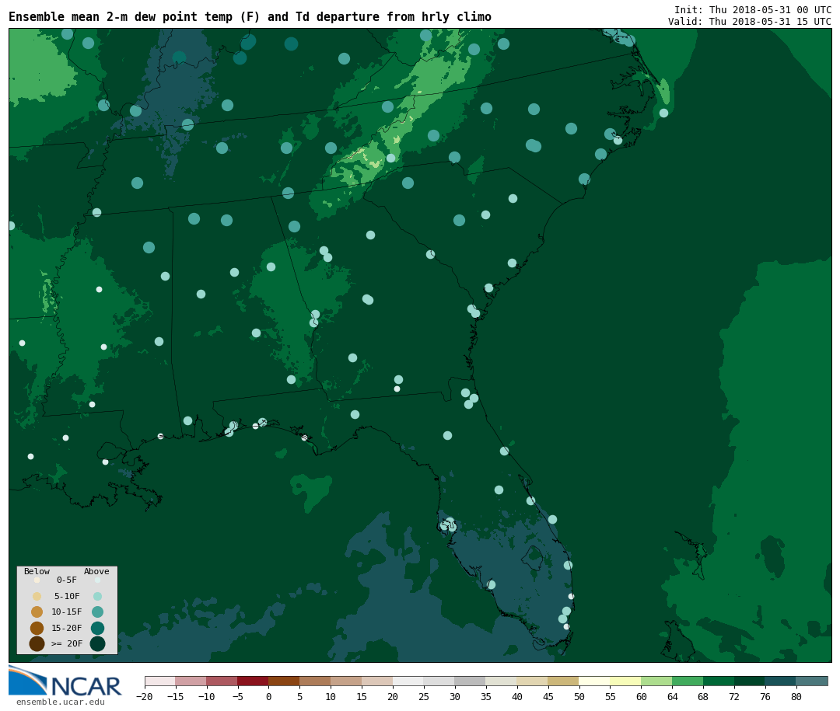840x711 pixels.
Task: Click the 'Init: Thu 2018-05-31 00 UTC' line
Action: (753, 9)
